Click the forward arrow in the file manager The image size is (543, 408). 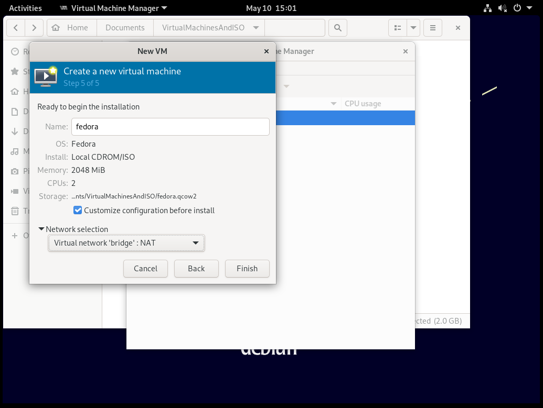click(x=34, y=28)
